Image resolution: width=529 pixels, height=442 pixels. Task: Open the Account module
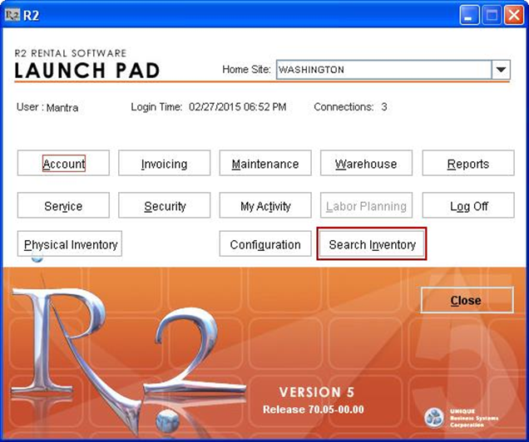point(63,163)
